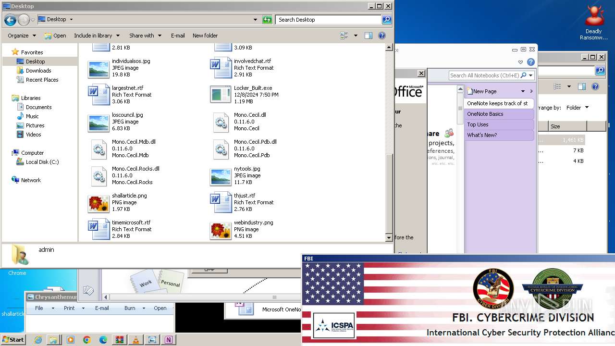Select What's New? page tab

pos(499,135)
